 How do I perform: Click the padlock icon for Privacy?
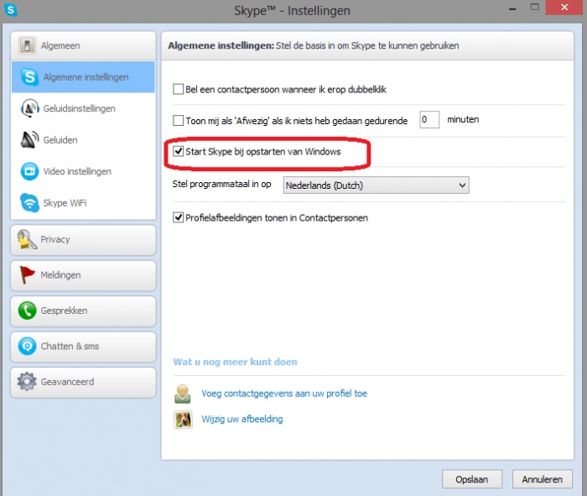pyautogui.click(x=27, y=239)
